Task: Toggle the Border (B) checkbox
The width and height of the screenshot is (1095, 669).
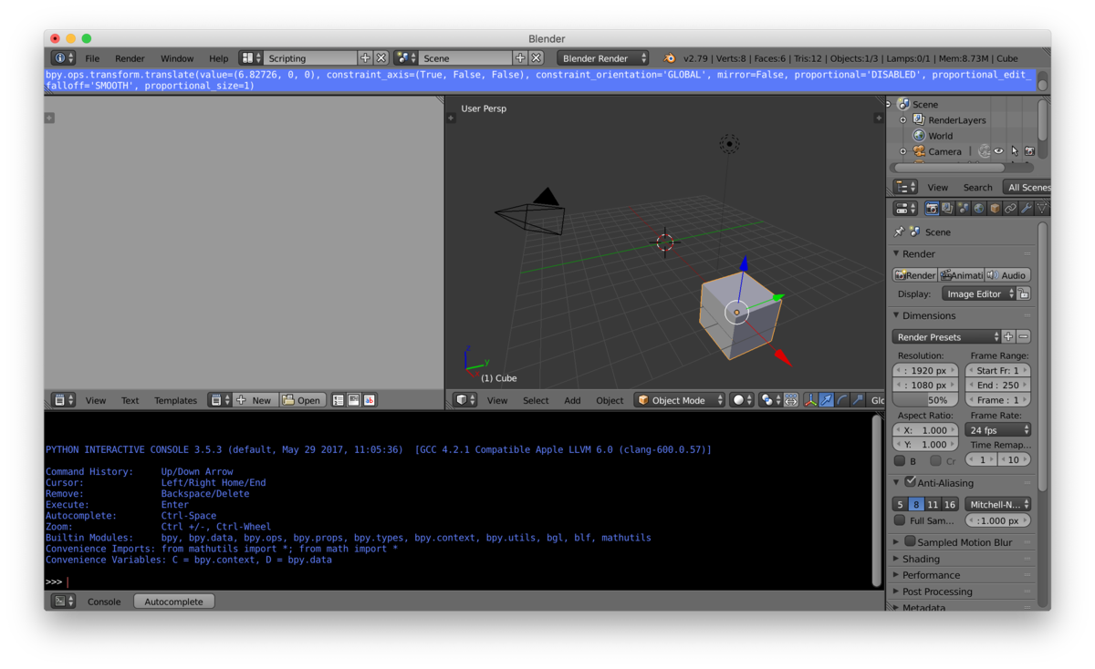Action: click(x=900, y=461)
